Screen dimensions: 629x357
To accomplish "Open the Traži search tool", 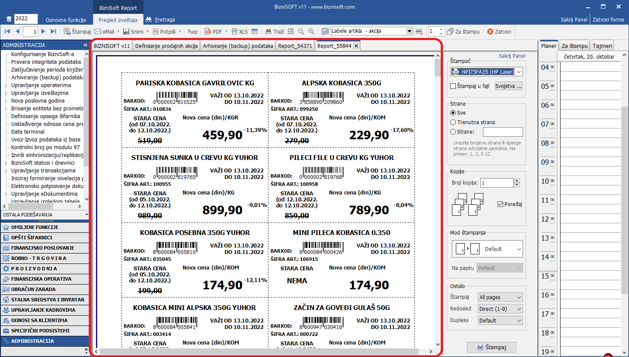I will coord(274,31).
